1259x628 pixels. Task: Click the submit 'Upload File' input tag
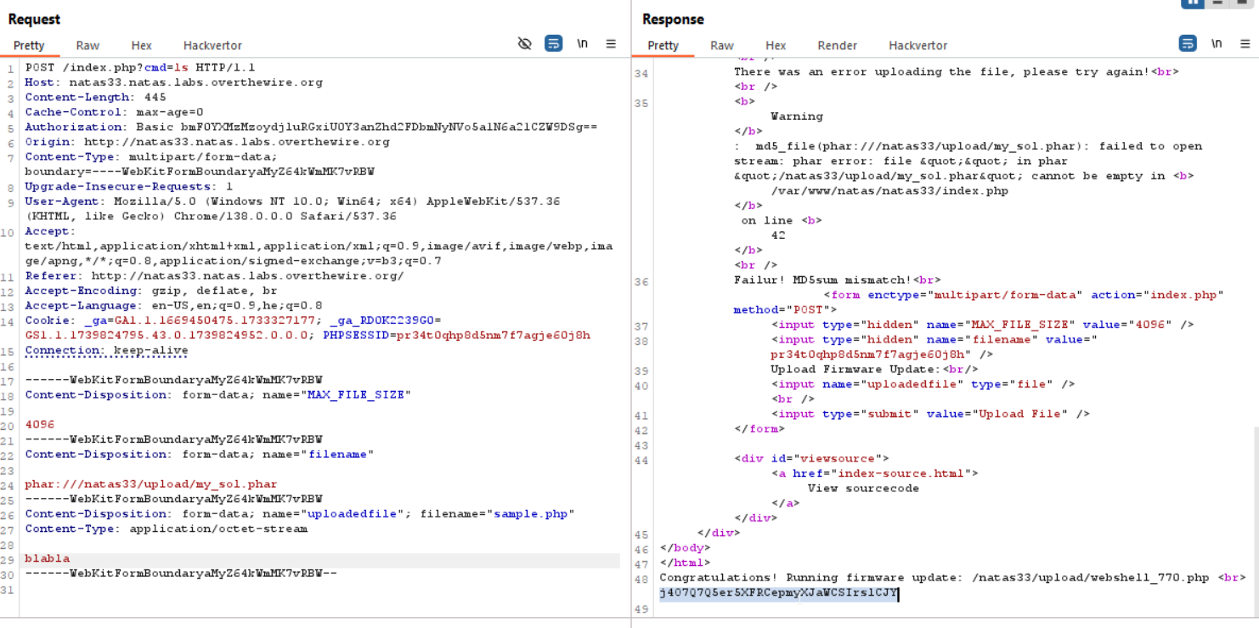point(931,414)
